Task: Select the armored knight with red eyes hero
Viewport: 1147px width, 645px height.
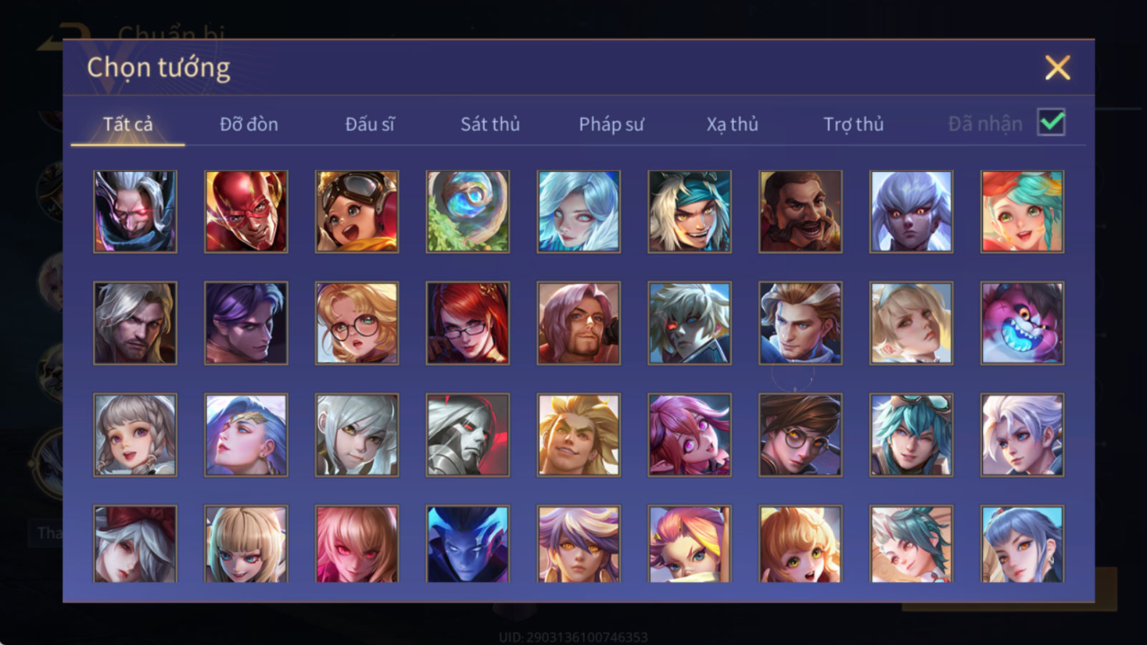Action: click(467, 435)
